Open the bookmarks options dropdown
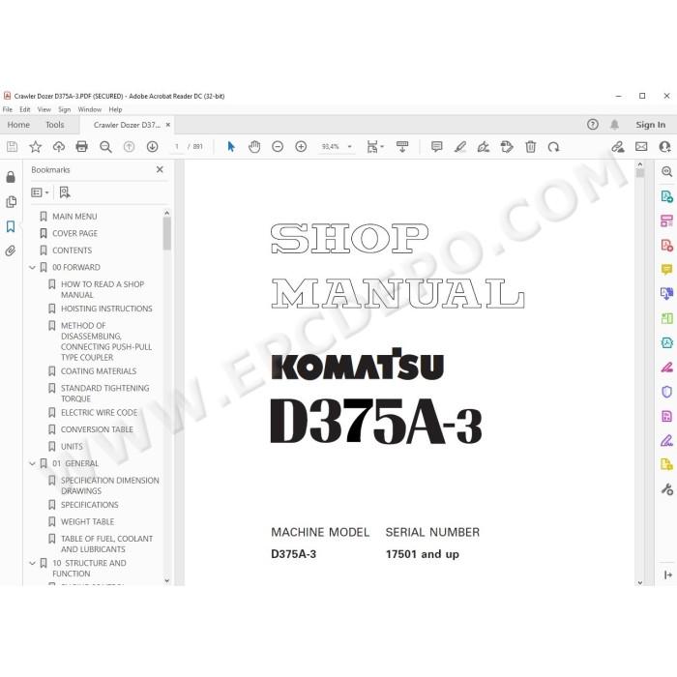 click(x=41, y=192)
